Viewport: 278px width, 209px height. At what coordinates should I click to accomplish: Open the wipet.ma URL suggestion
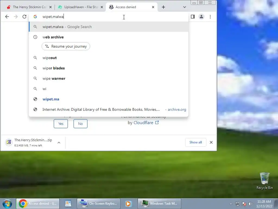coord(109,99)
